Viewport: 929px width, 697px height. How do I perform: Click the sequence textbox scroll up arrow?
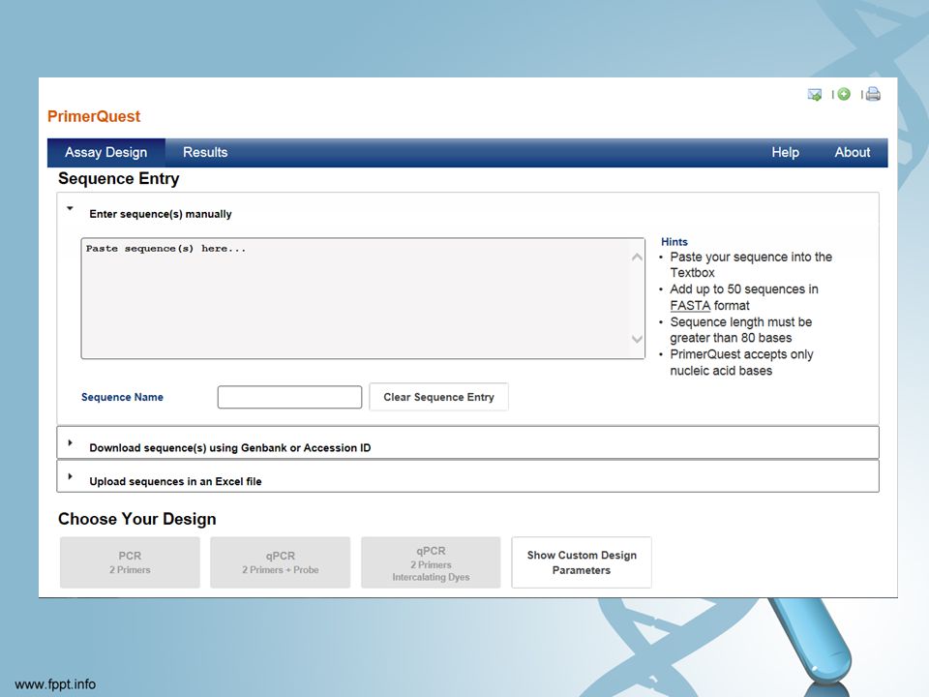pyautogui.click(x=637, y=258)
